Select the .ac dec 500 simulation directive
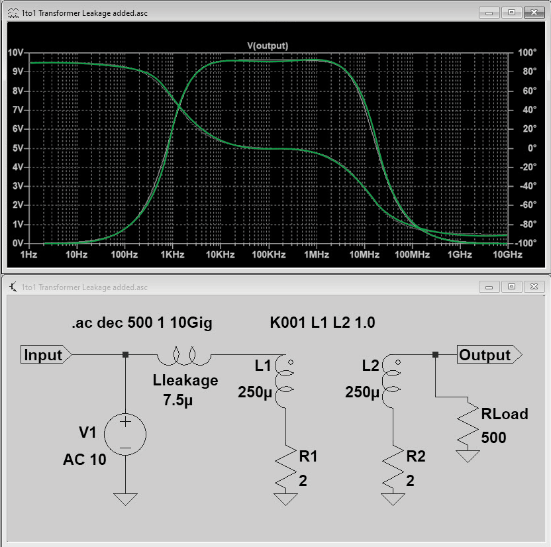This screenshot has height=547, width=551. coord(142,324)
